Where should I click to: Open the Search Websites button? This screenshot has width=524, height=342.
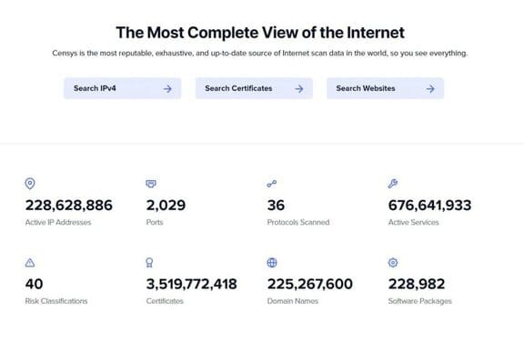386,88
